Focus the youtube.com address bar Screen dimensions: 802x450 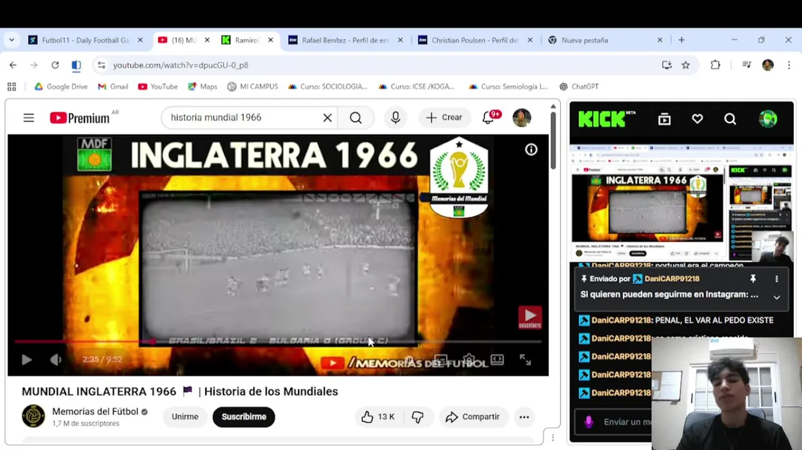coord(375,65)
